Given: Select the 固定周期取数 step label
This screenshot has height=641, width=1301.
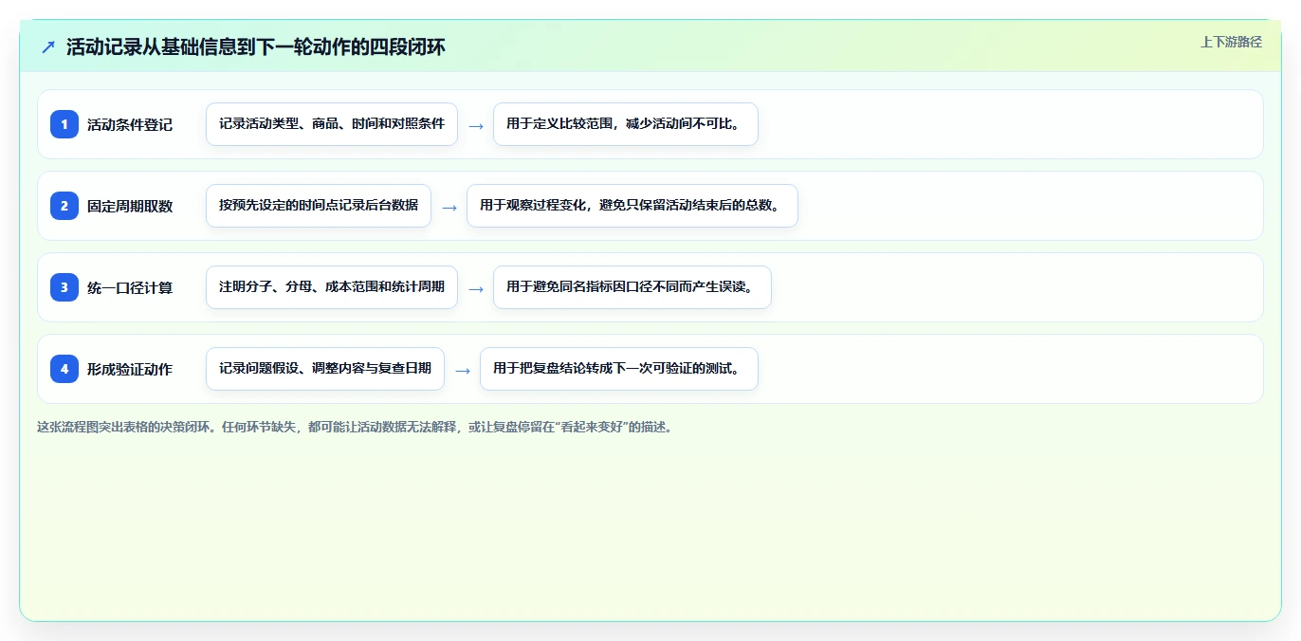Looking at the screenshot, I should tap(130, 206).
